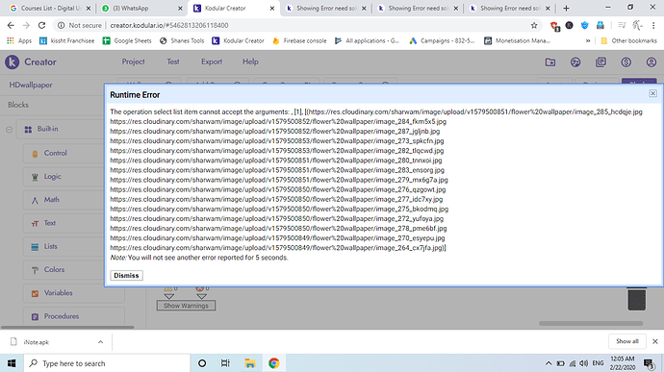
Task: Open the monetization dollar icon
Action: coord(626,62)
